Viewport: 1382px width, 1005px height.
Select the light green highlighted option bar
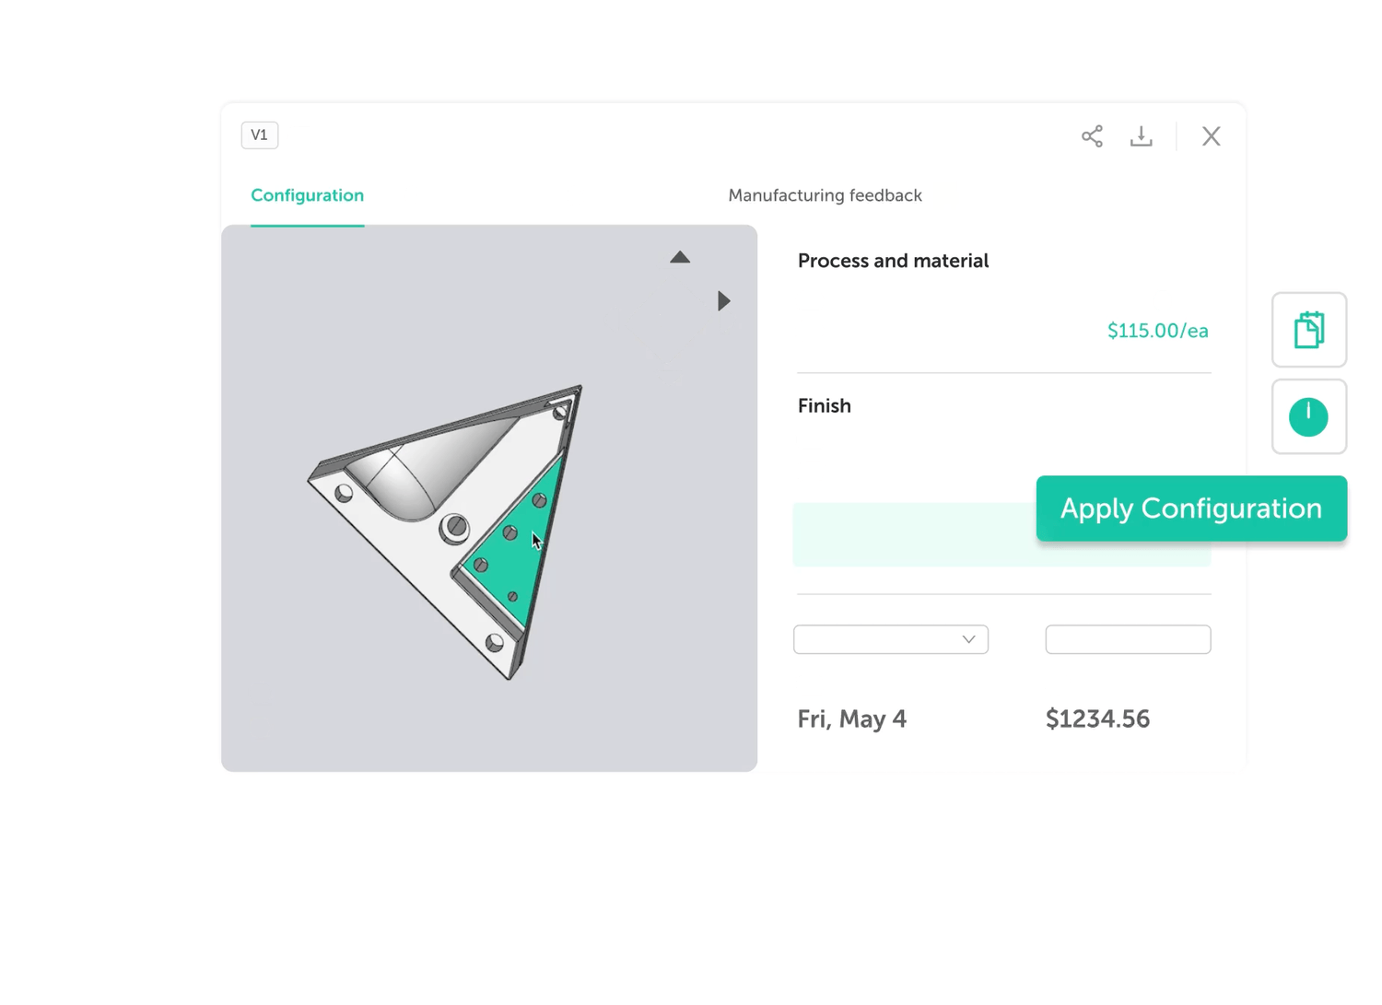[x=912, y=535]
